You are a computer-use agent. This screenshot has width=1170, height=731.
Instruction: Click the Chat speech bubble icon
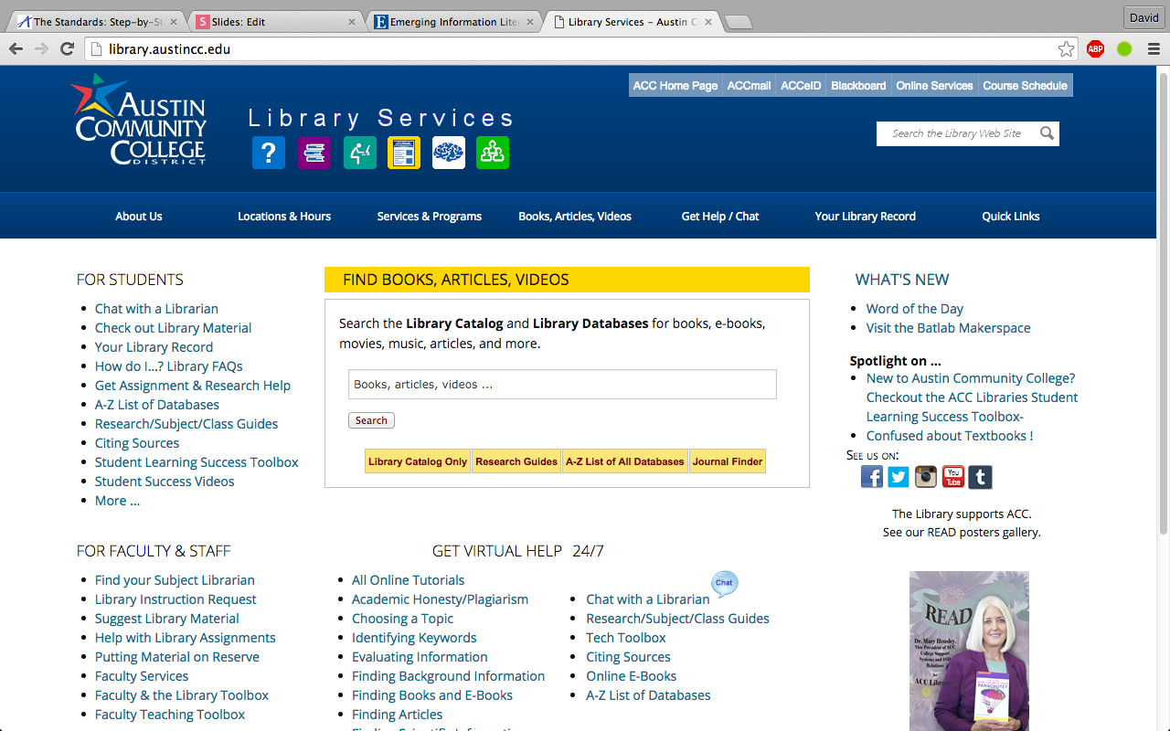pyautogui.click(x=725, y=584)
